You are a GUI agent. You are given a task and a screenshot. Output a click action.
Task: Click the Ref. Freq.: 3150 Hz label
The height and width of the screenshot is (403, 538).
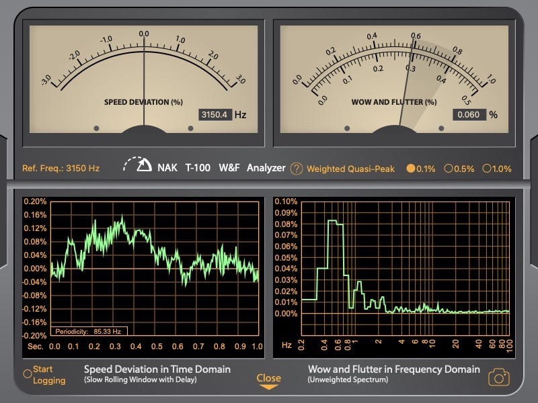61,169
